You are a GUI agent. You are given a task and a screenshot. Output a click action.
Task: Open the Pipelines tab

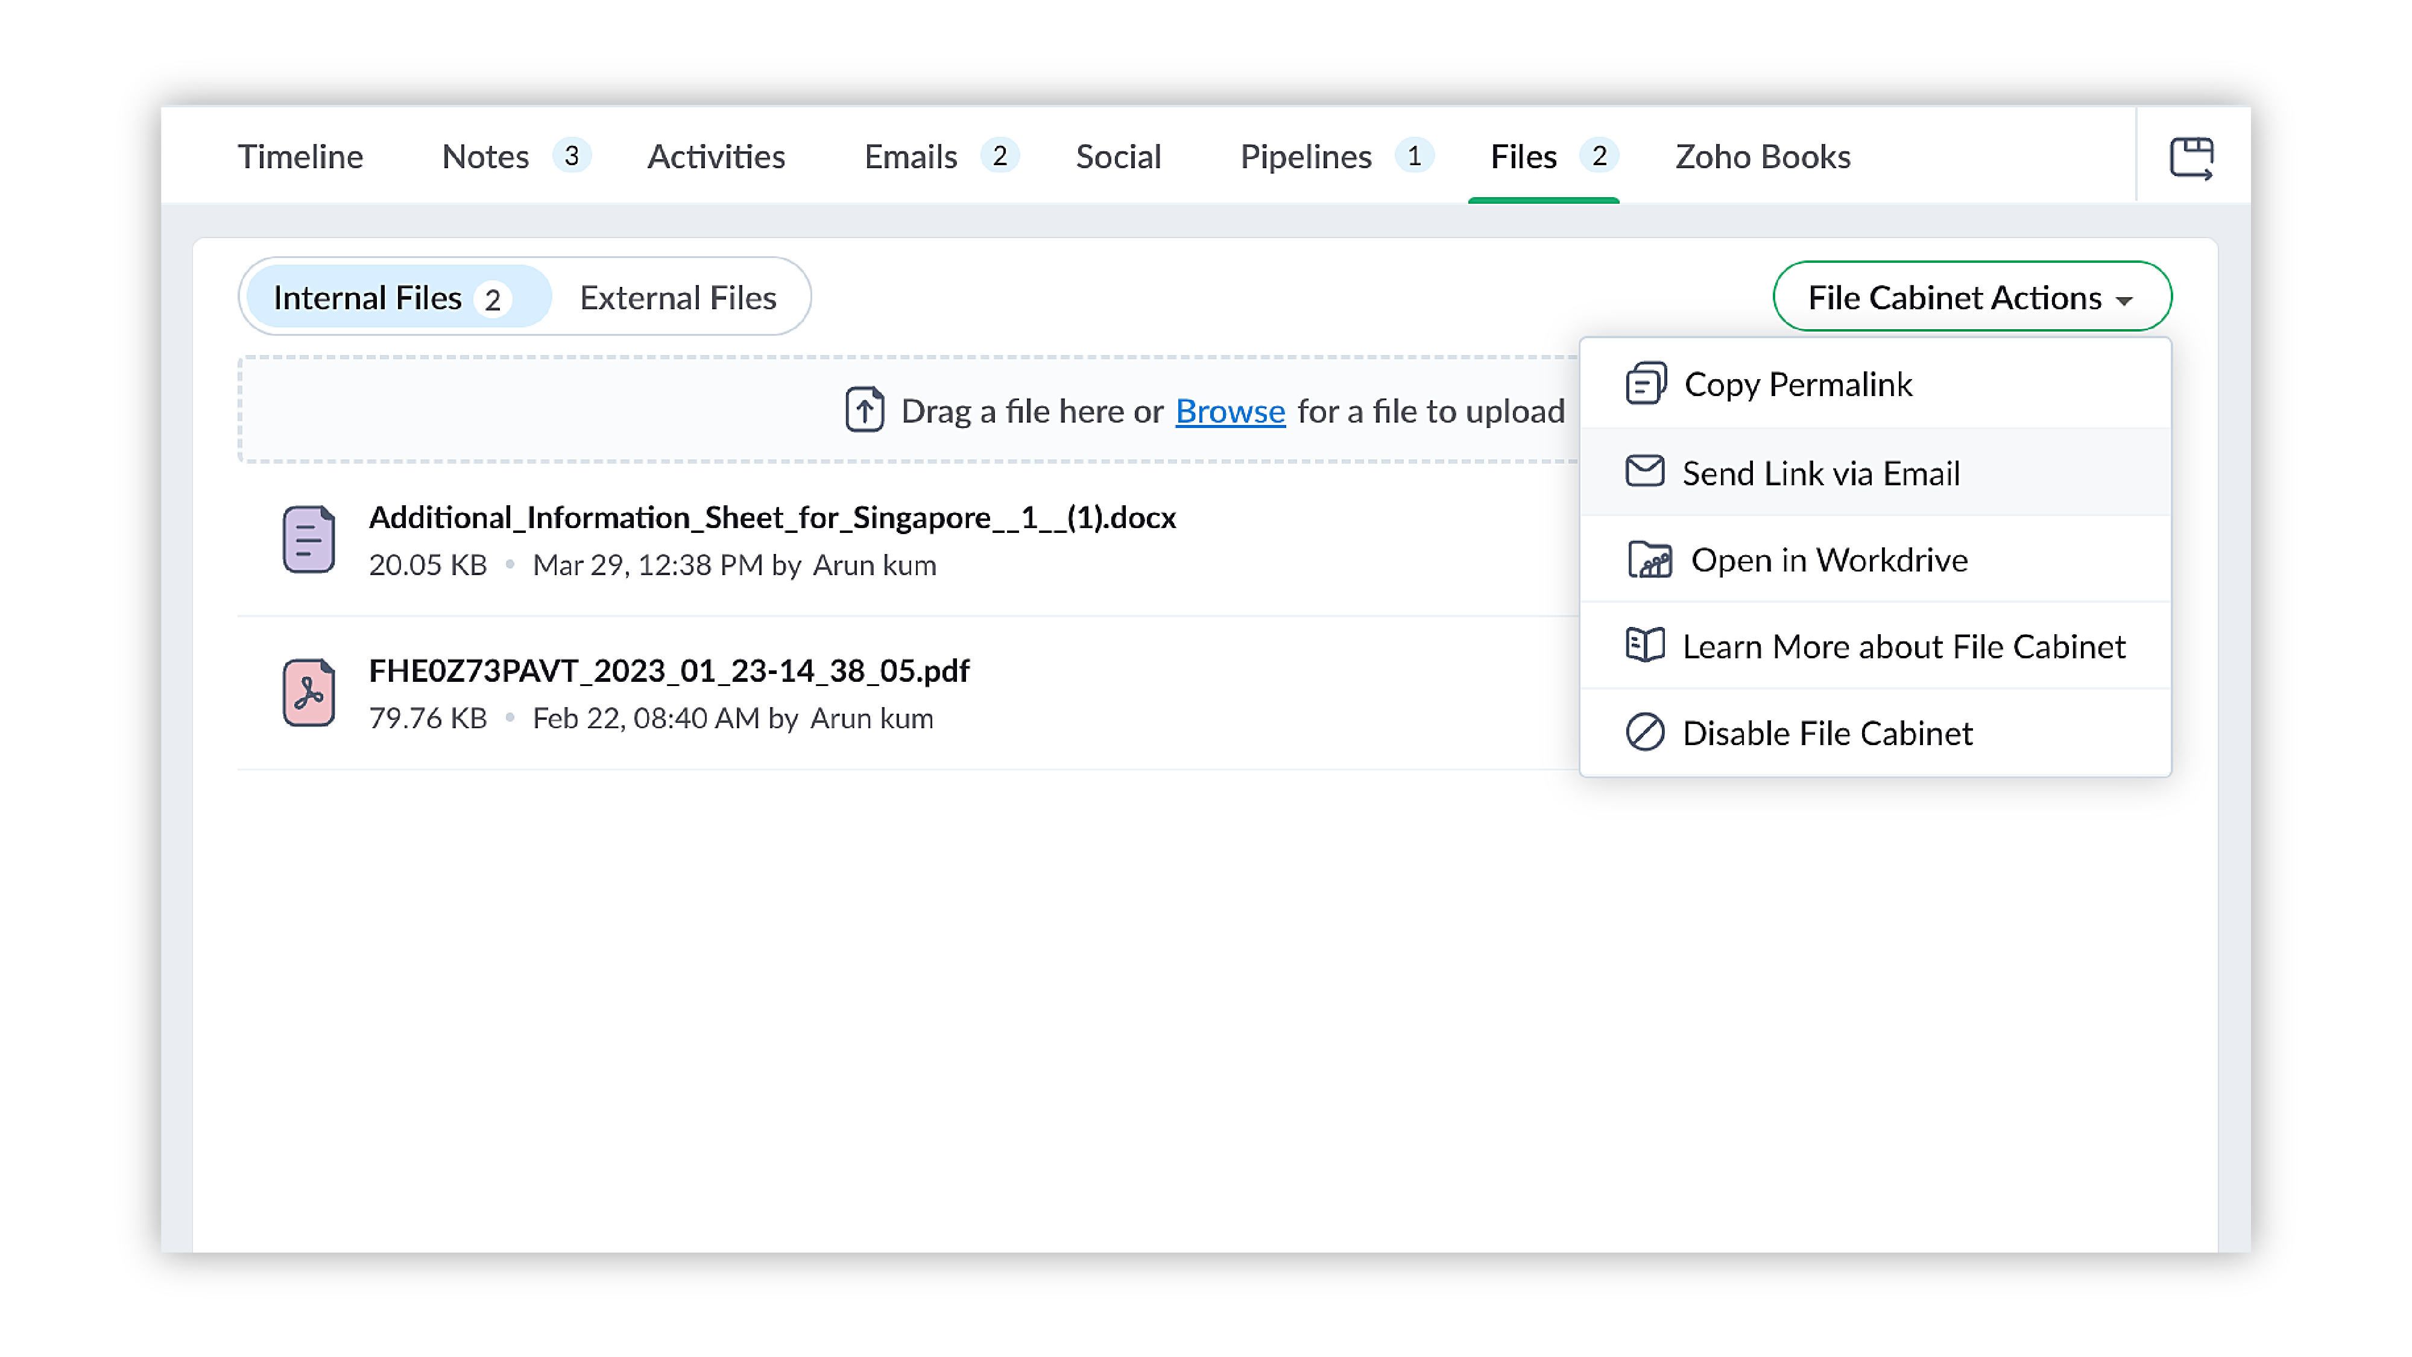click(1305, 156)
